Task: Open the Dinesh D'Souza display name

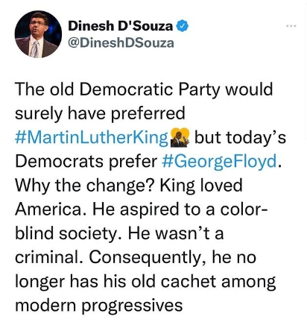Action: (x=121, y=26)
